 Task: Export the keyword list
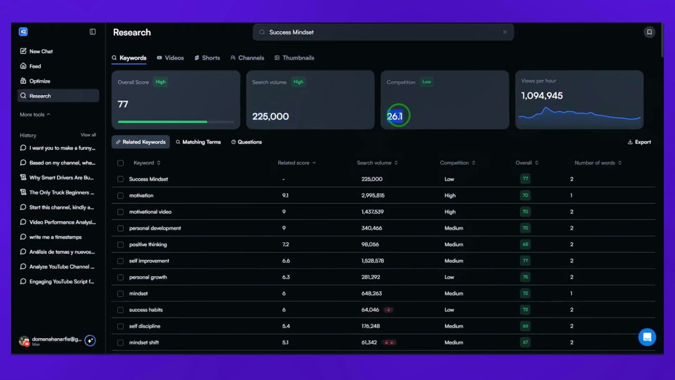tap(639, 142)
